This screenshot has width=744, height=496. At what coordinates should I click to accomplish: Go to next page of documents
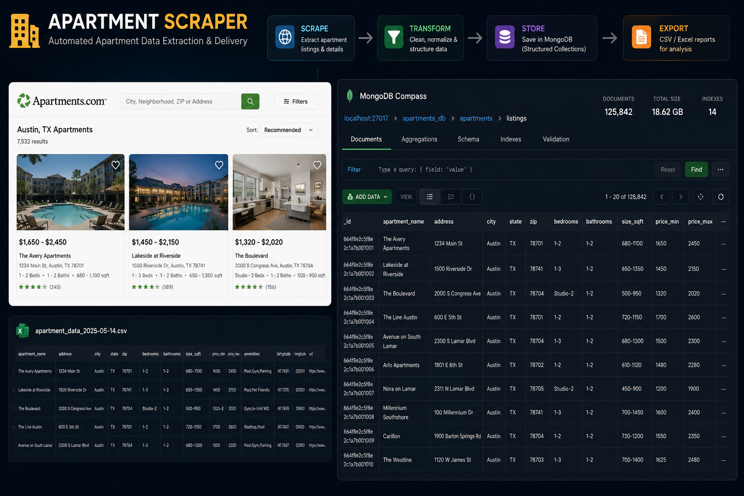(x=681, y=197)
